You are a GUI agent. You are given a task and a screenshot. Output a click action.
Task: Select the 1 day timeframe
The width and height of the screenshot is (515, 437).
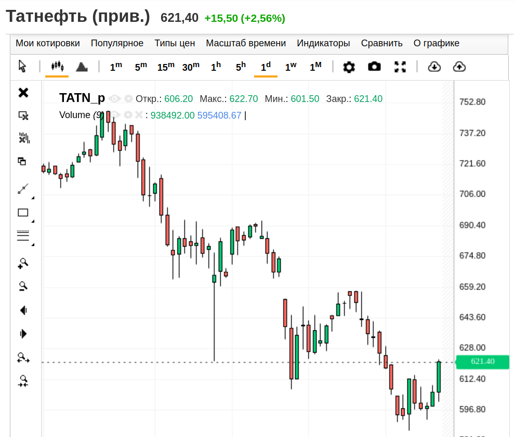coord(266,67)
